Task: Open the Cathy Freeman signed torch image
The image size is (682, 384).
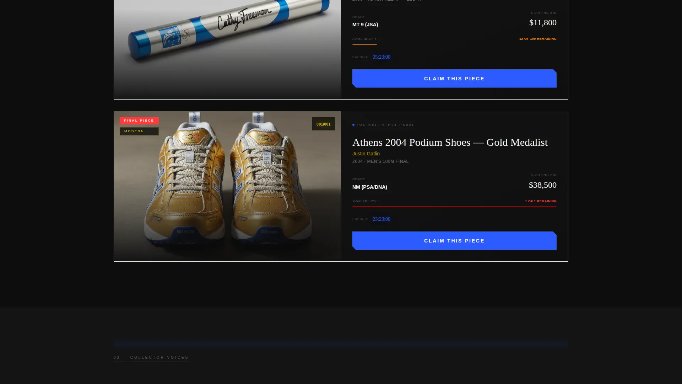Action: [x=227, y=49]
